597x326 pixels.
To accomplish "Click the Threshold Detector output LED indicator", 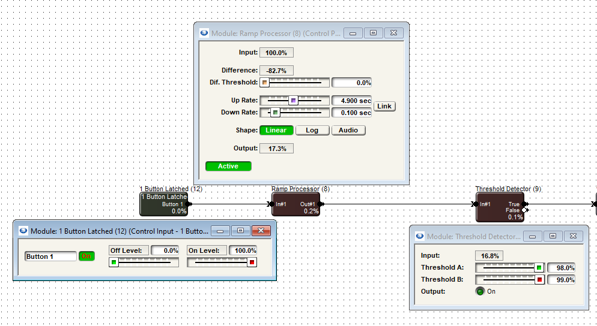I will click(480, 292).
